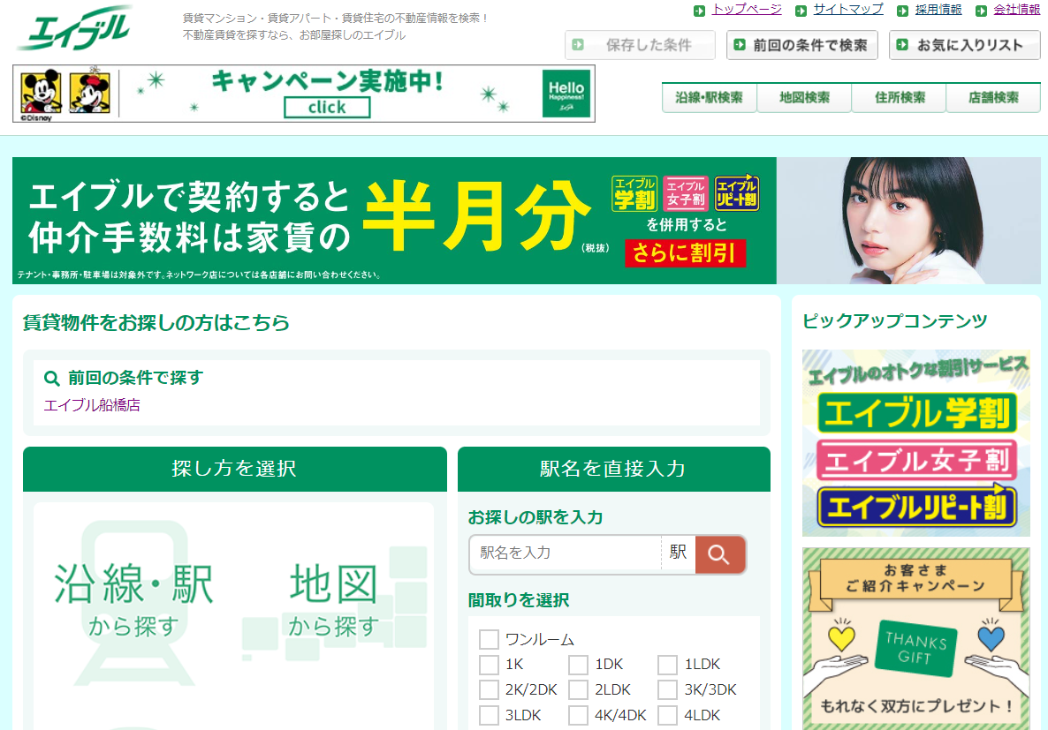Viewport: 1048px width, 730px height.
Task: Open 採用情報 link
Action: tap(938, 10)
